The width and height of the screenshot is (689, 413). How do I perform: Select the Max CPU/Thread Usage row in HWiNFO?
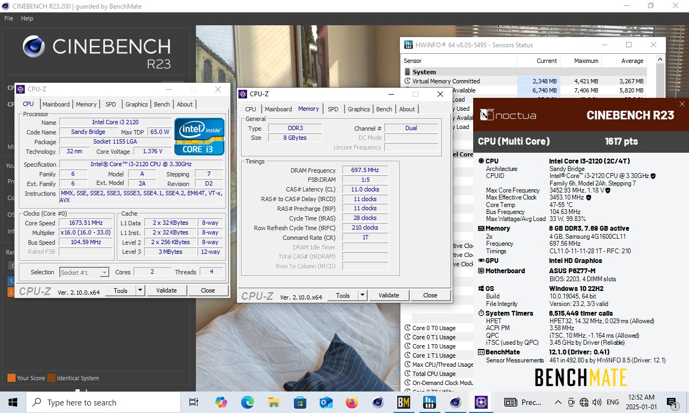438,365
